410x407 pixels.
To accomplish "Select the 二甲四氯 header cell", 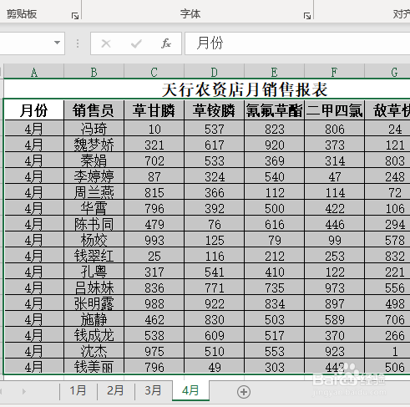I will 335,110.
